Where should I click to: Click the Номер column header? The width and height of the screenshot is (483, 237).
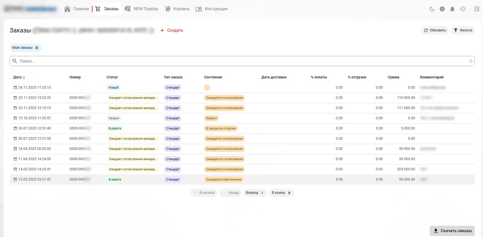tap(75, 77)
